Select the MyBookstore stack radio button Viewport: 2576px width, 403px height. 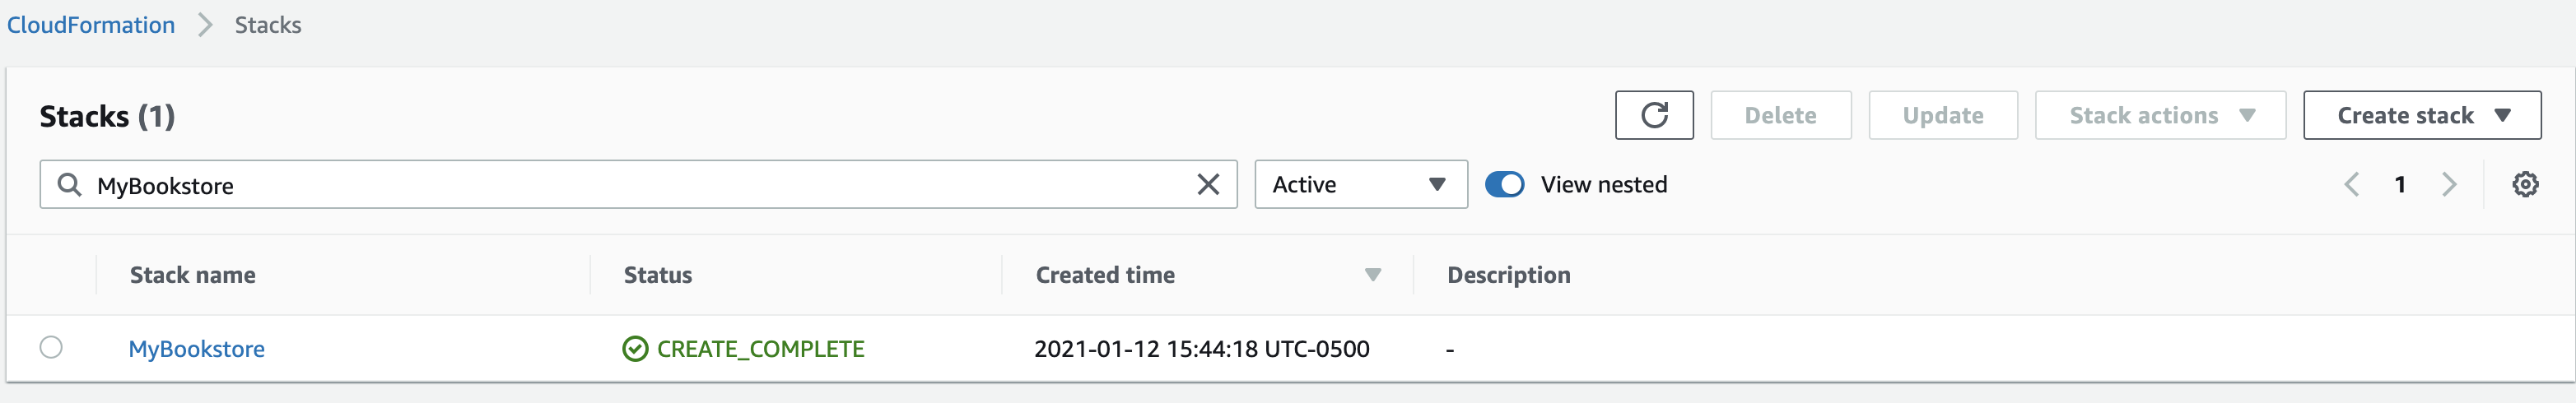point(51,347)
